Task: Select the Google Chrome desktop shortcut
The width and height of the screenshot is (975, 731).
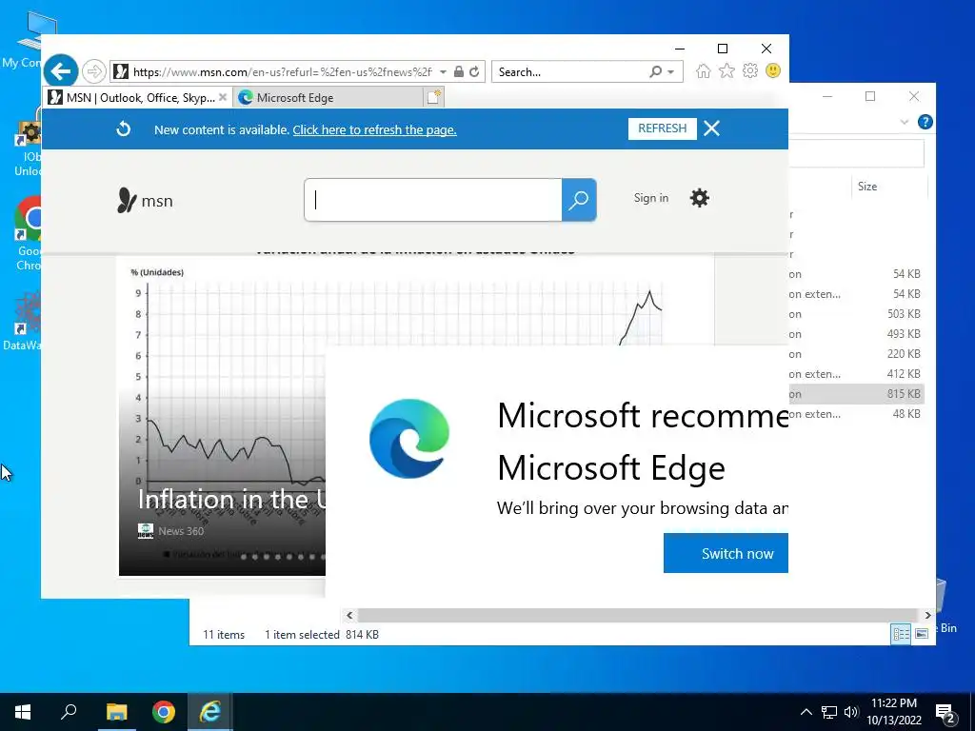Action: tap(28, 233)
